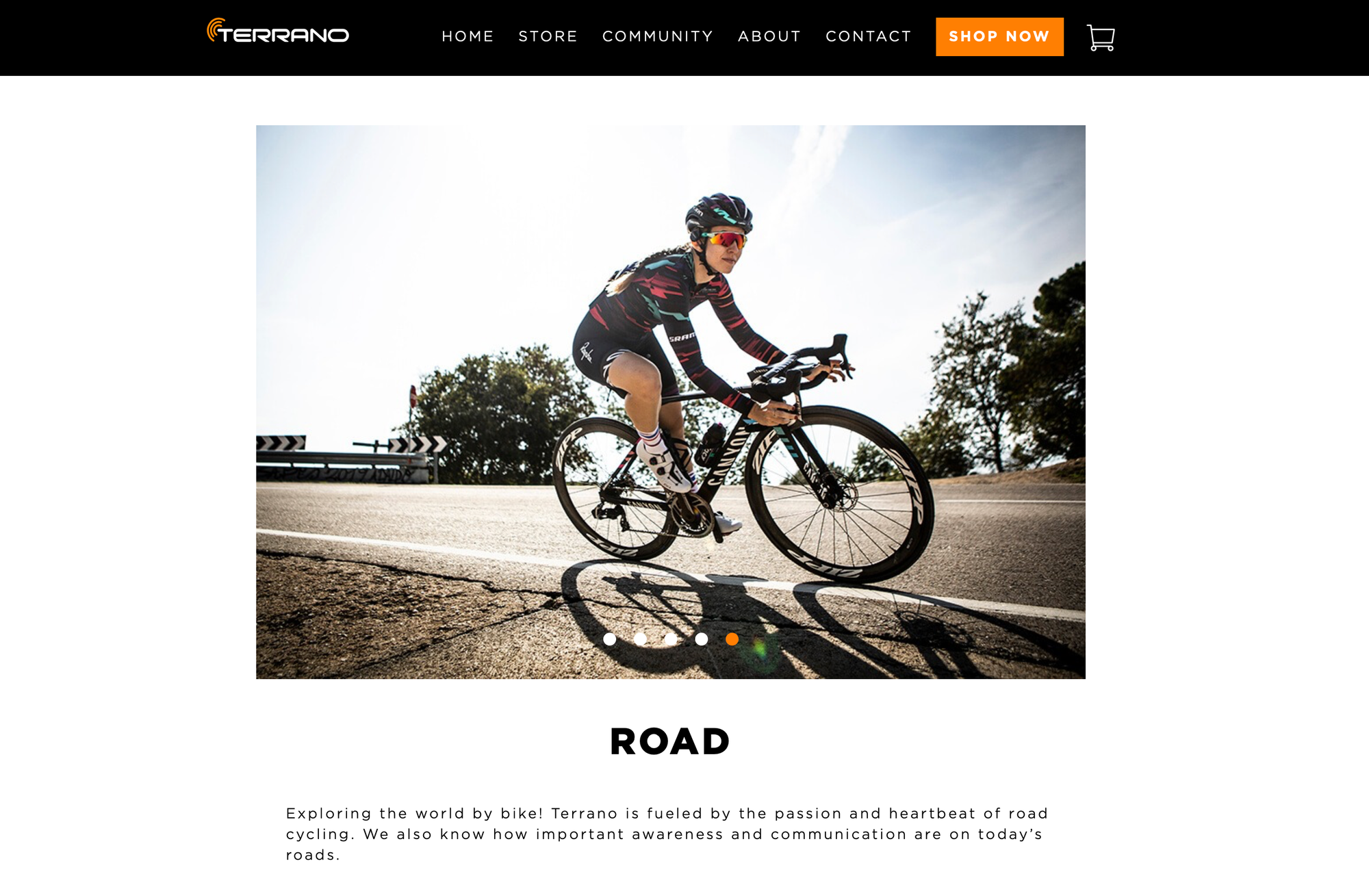Image resolution: width=1369 pixels, height=872 pixels.
Task: Select the first carousel dot
Action: pos(609,639)
